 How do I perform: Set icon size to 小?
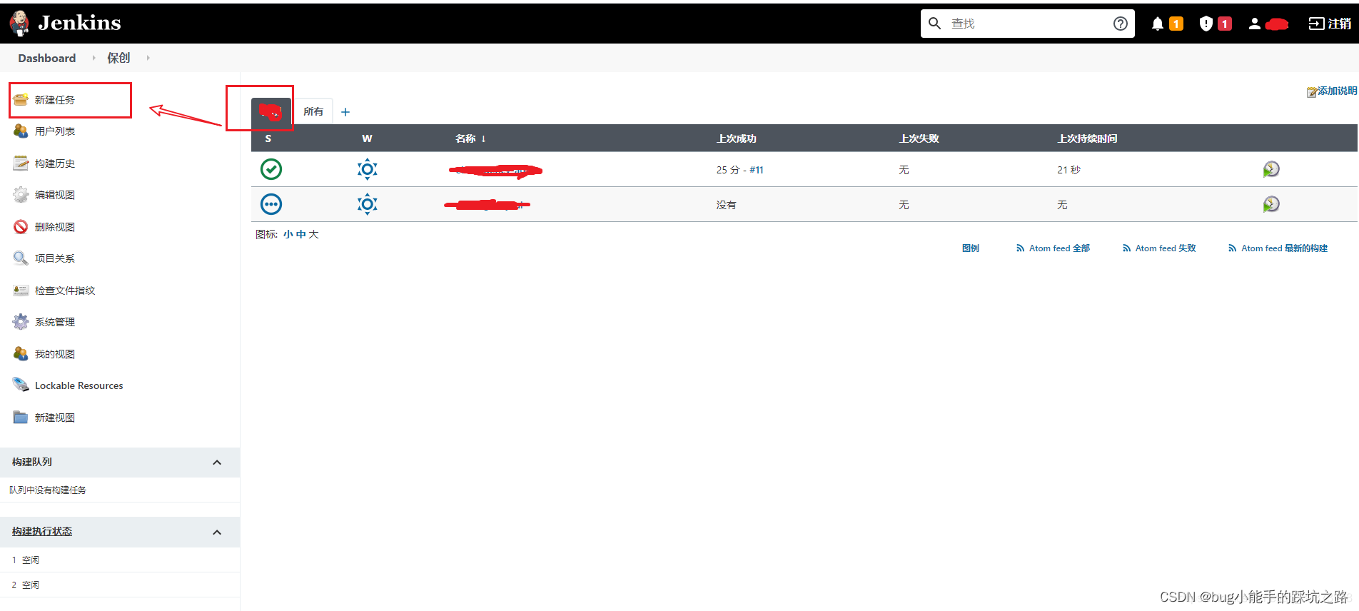[x=288, y=234]
